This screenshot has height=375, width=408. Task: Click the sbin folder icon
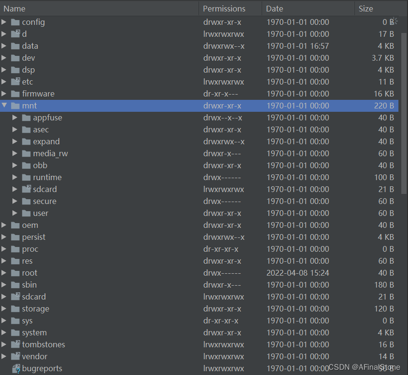point(15,285)
